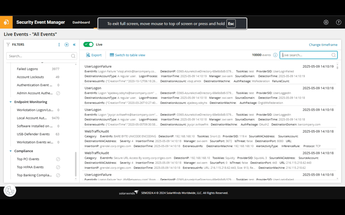
Task: Select the Failed Logons filter
Action: tap(27, 69)
